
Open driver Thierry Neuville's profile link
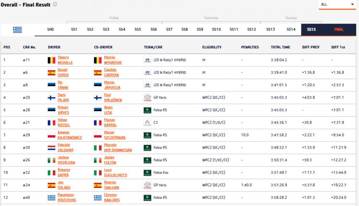click(x=65, y=60)
